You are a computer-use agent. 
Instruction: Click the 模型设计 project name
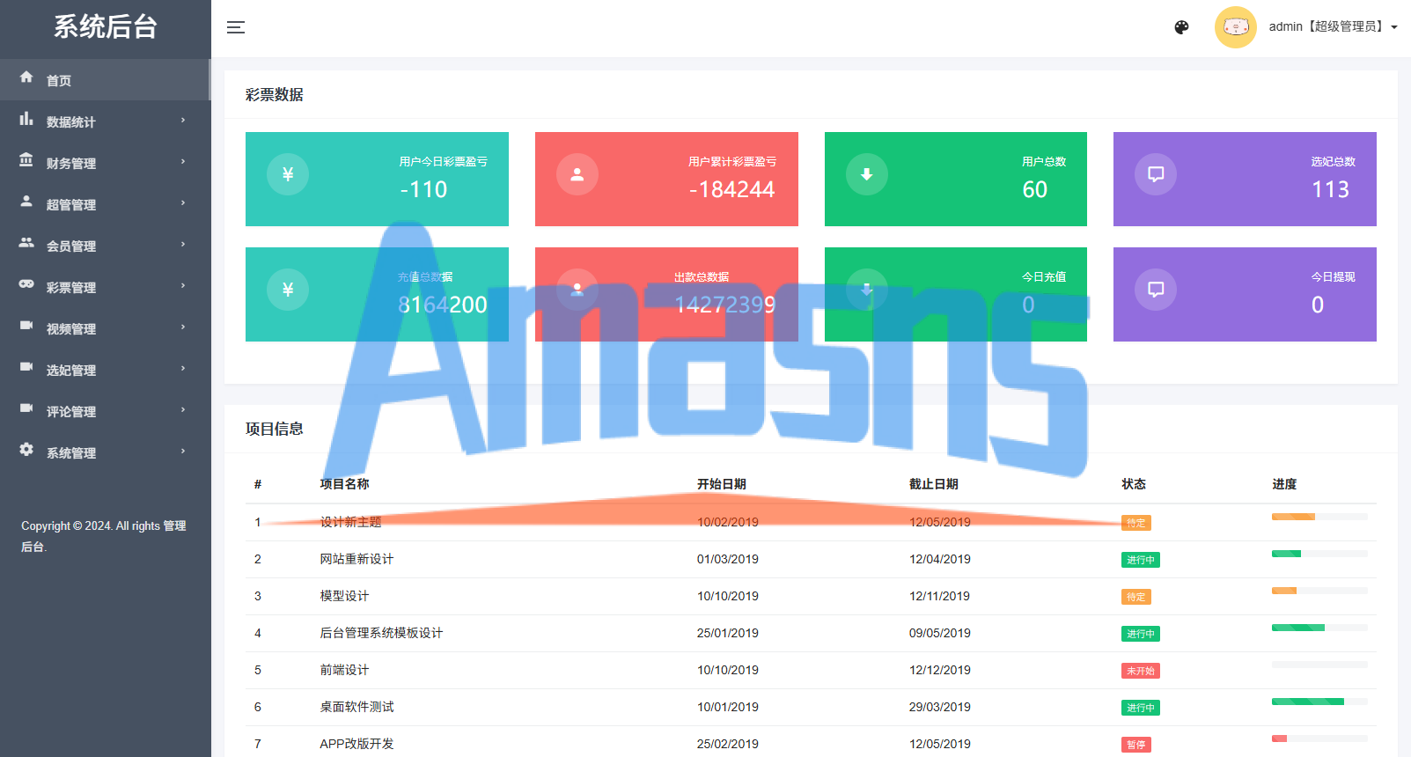(344, 596)
